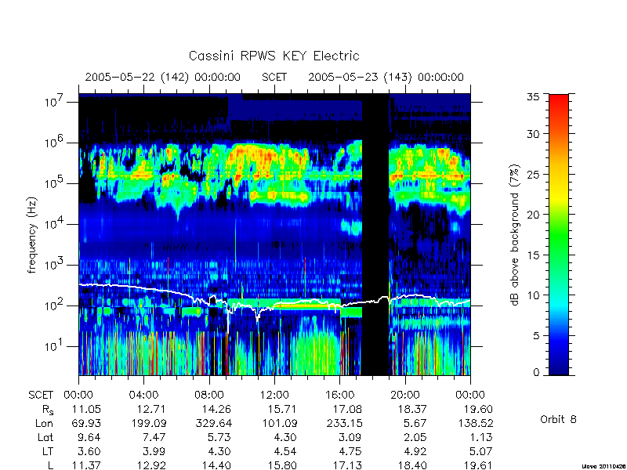Click the L value 11.37
The image size is (627, 470).
(x=86, y=465)
